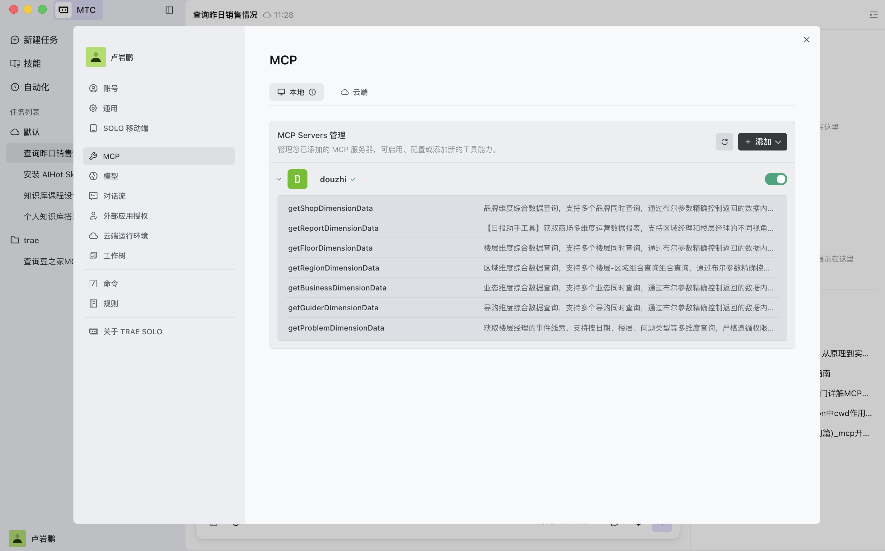Close the settings dialog
This screenshot has height=551, width=885.
pos(806,40)
